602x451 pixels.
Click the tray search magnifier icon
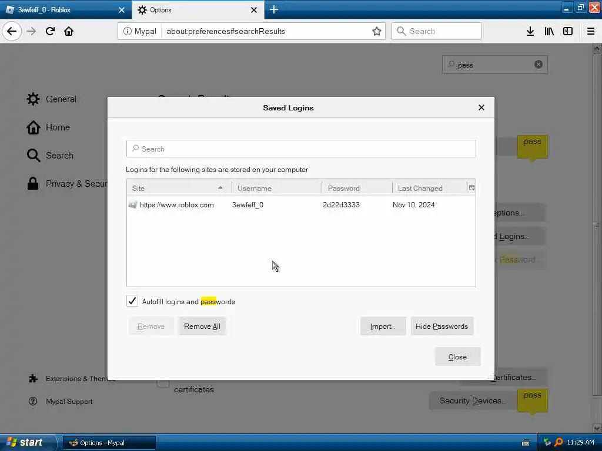coord(558,442)
